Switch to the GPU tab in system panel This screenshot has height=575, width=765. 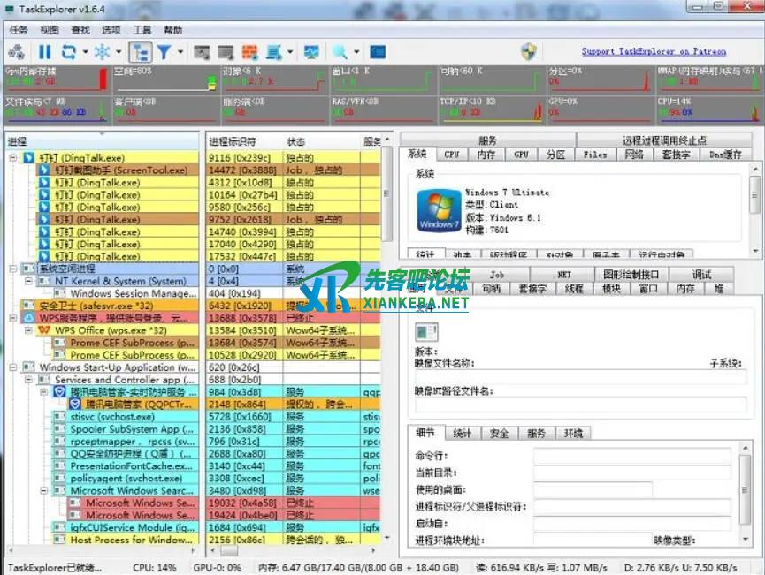click(521, 155)
